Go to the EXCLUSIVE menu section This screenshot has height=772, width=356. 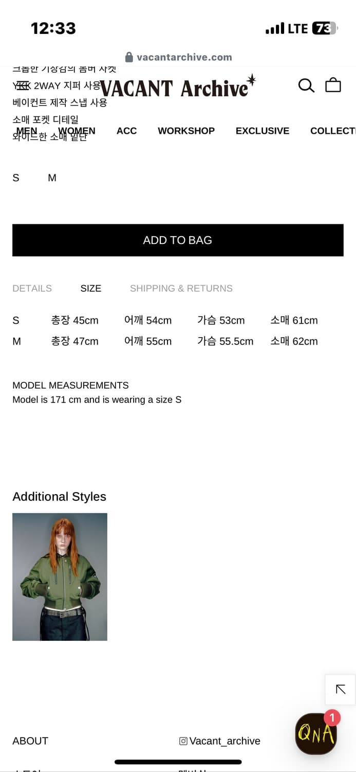click(263, 131)
